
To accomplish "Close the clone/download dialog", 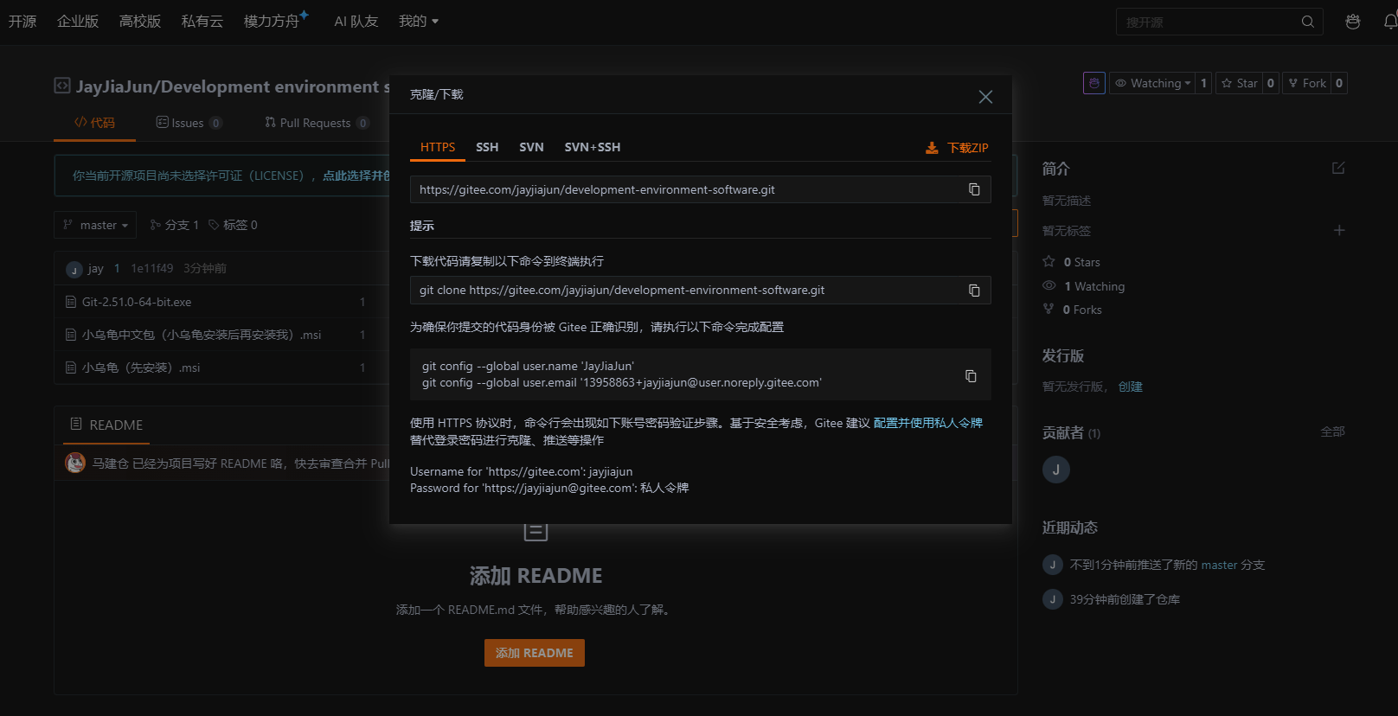I will tap(985, 97).
